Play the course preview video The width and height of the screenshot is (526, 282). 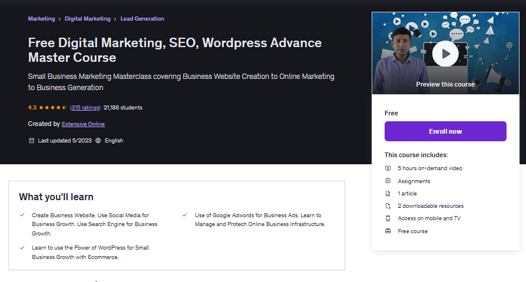445,54
